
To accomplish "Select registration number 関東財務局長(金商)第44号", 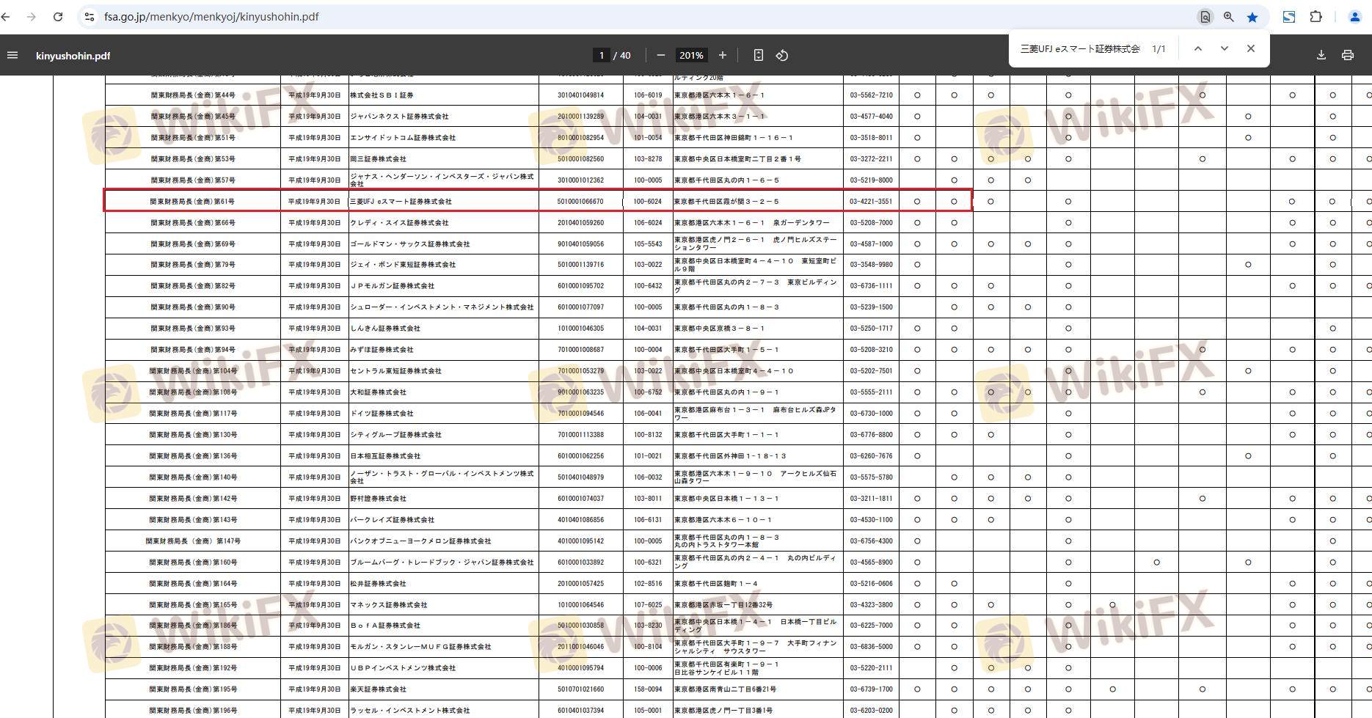I will coord(193,95).
